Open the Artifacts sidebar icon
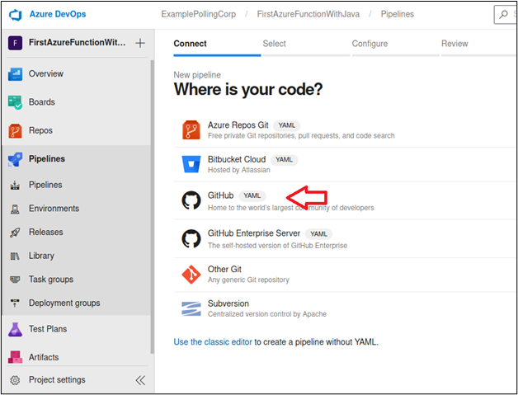This screenshot has height=395, width=518. coord(15,357)
